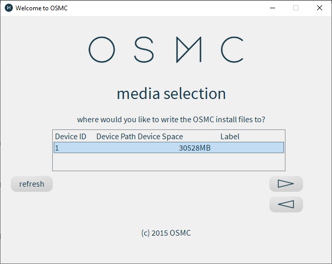This screenshot has height=264, width=332.
Task: Click the Device Path column header
Action: pos(116,137)
